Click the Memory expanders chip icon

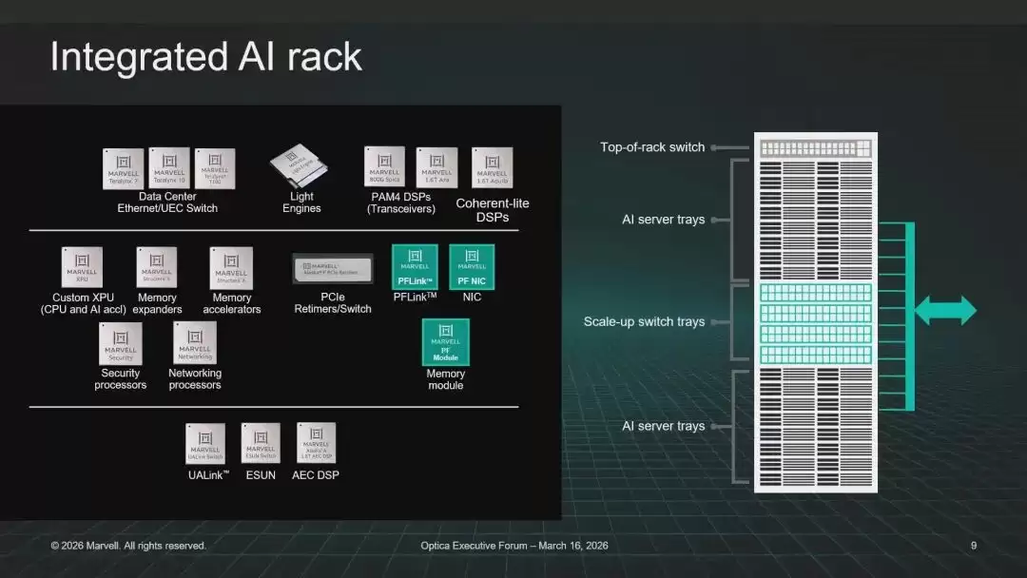(x=157, y=267)
